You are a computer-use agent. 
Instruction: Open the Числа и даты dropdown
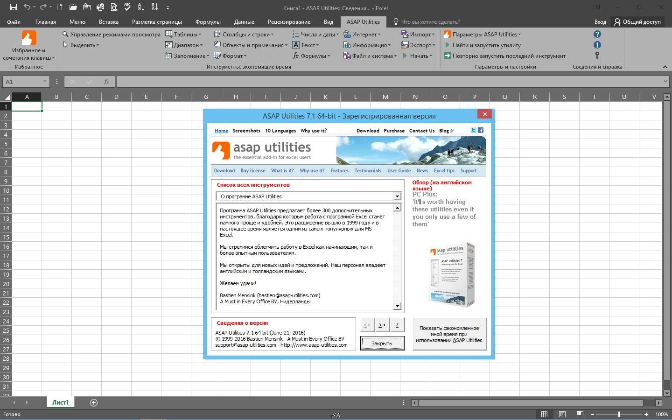click(315, 34)
